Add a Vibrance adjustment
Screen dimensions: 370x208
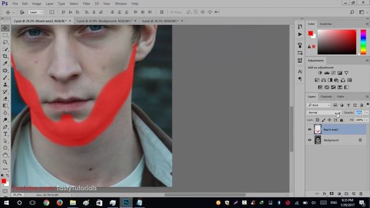tap(346, 73)
